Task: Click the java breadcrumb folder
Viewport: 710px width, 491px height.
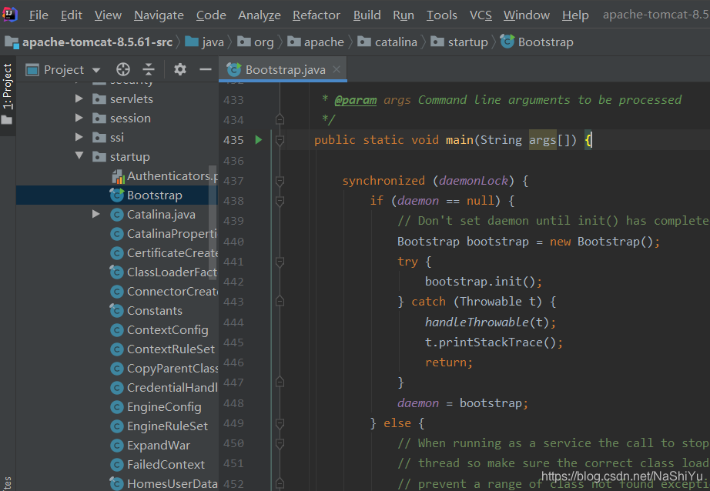Action: click(205, 42)
